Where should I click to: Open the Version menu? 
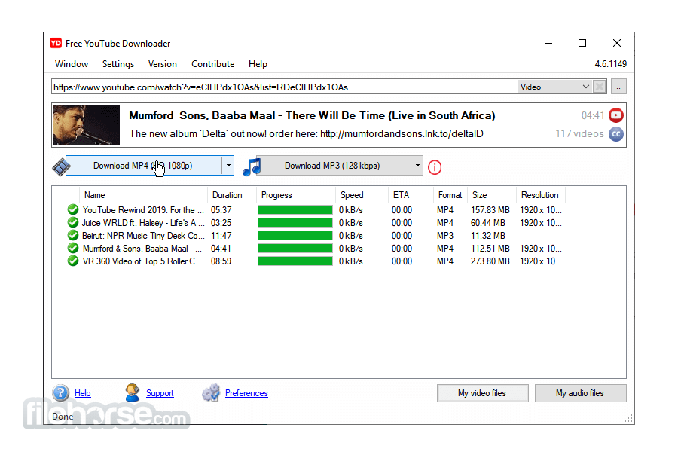(163, 64)
